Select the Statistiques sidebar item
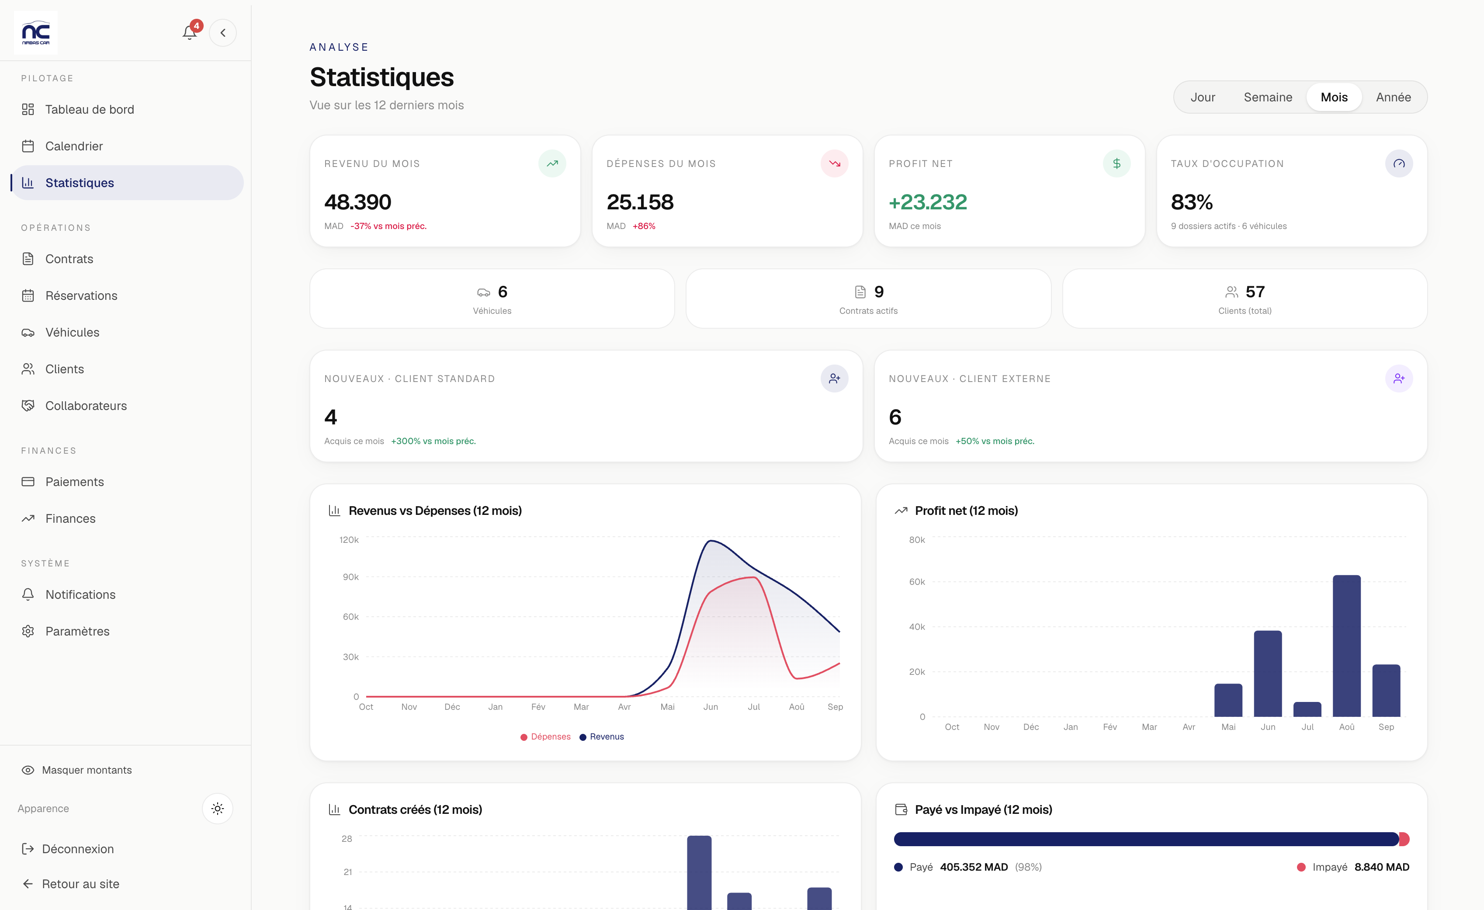Screen dimensions: 1484x910 click(x=127, y=183)
